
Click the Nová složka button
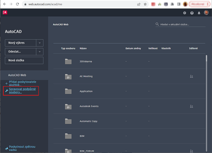pyautogui.click(x=24, y=60)
